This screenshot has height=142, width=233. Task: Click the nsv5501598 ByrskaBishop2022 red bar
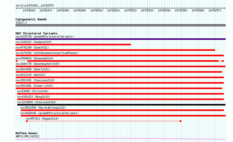point(122,110)
